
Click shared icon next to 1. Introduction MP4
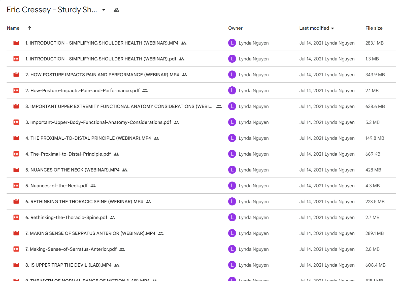(x=184, y=43)
